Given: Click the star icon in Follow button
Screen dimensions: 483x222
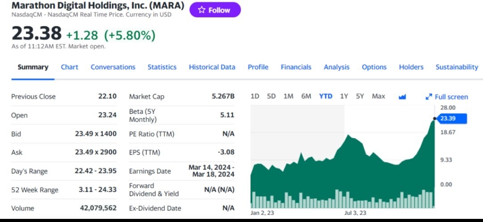Looking at the screenshot, I should click(x=201, y=10).
